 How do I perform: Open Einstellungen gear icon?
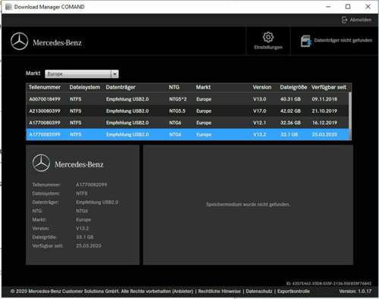(x=268, y=37)
